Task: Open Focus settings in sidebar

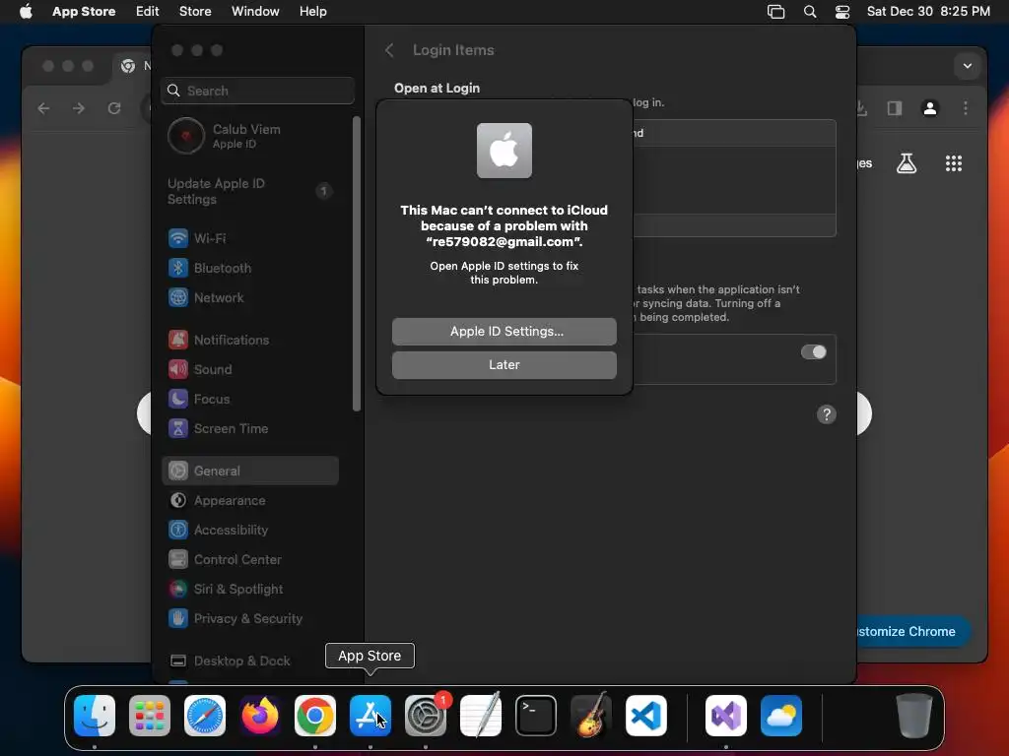Action: pos(250,400)
